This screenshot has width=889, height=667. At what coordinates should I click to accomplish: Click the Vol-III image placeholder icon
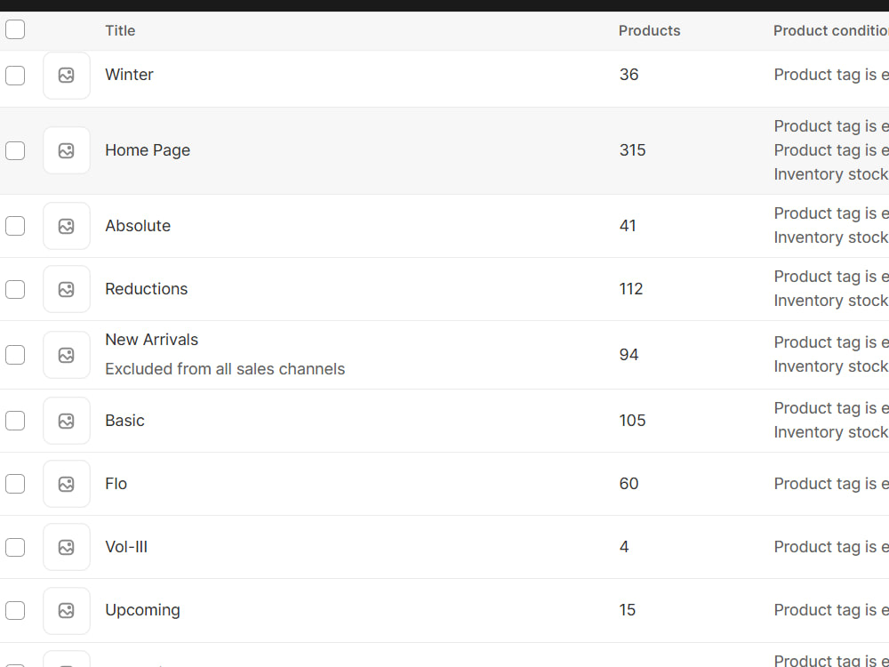[67, 547]
